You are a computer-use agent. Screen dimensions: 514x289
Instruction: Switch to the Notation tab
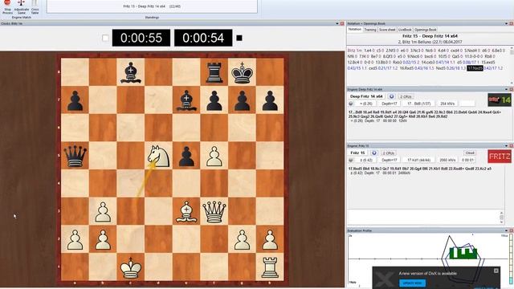(355, 30)
